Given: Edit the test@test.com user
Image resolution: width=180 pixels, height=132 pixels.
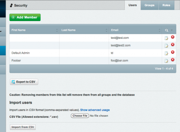Looking at the screenshot, I should click(166, 38).
